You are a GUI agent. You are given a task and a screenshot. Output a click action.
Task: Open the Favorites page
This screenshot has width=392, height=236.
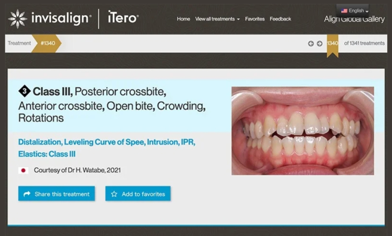click(255, 19)
